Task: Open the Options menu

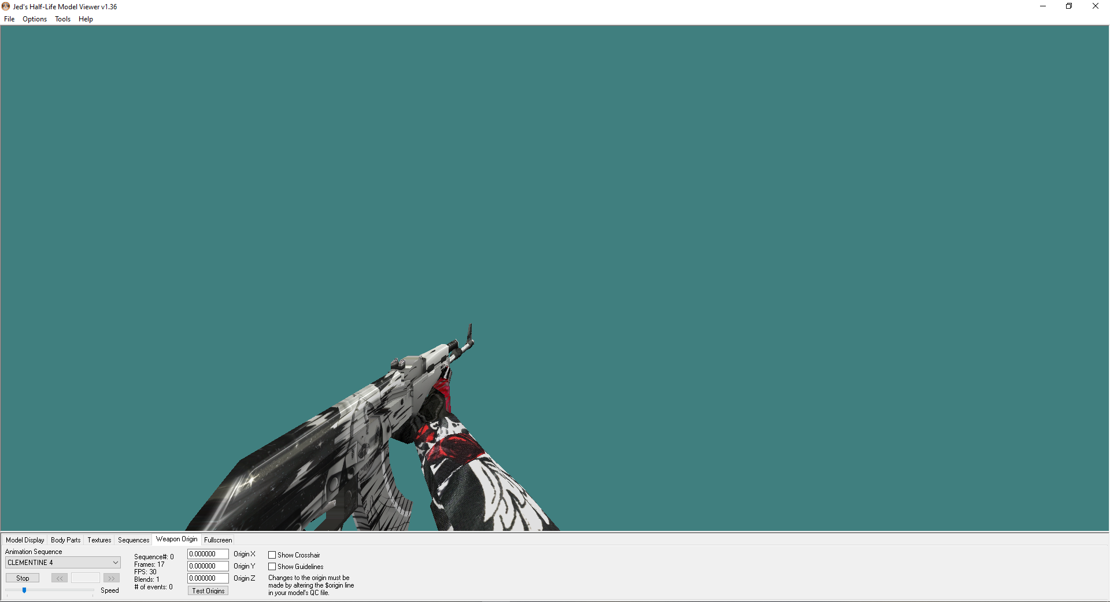Action: point(35,19)
